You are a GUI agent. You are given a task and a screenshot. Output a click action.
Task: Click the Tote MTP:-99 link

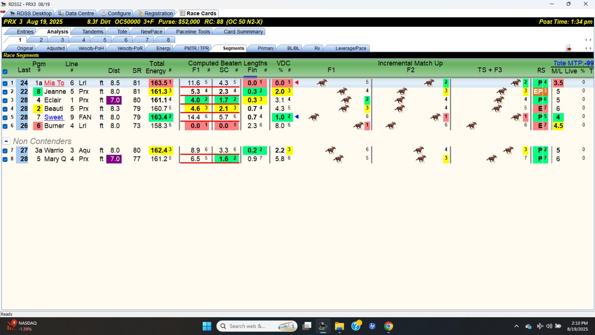[574, 63]
